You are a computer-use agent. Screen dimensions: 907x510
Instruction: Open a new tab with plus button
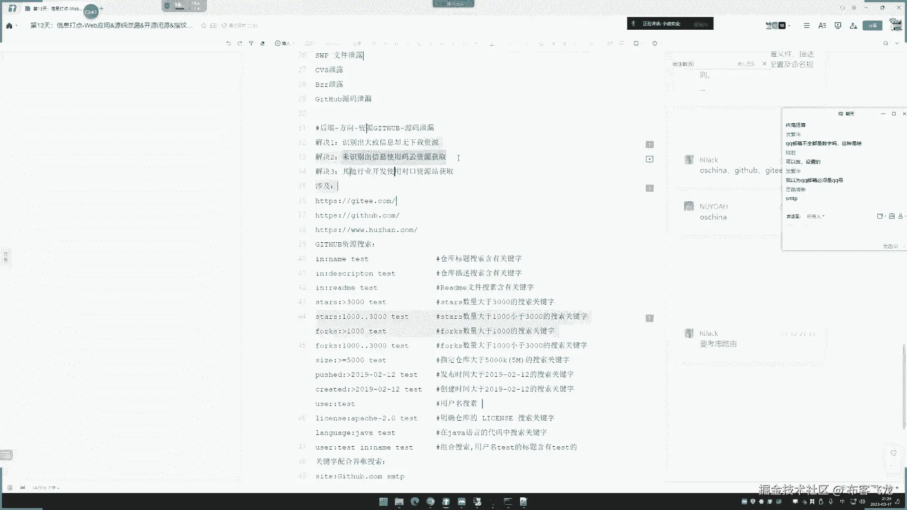102,8
